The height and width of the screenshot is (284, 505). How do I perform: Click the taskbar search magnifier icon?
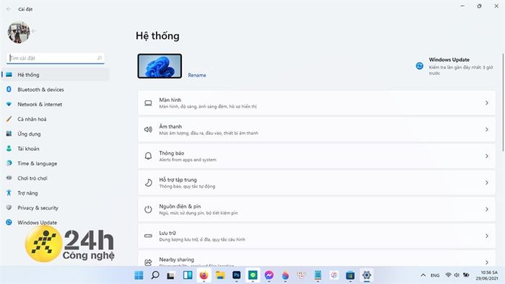[x=155, y=275]
